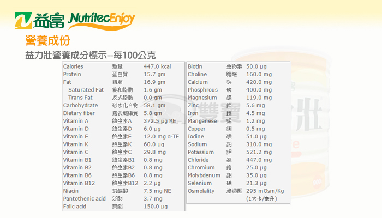Click the Vitamin B12 label
382x218 pixels.
pos(79,183)
